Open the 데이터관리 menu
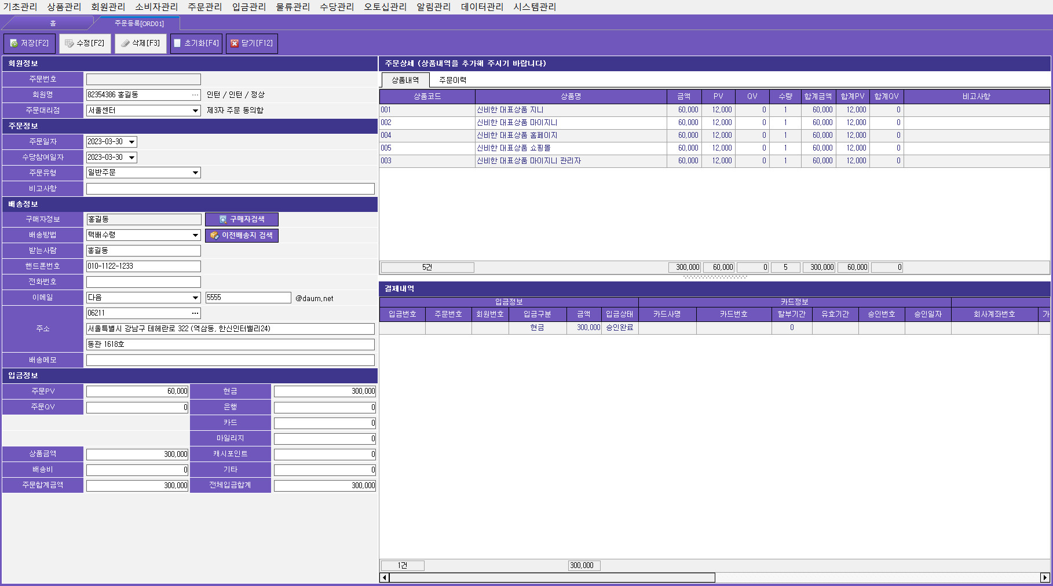The image size is (1053, 586). pos(482,7)
